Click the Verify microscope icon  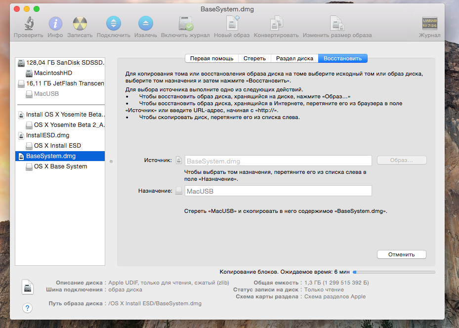pyautogui.click(x=28, y=24)
